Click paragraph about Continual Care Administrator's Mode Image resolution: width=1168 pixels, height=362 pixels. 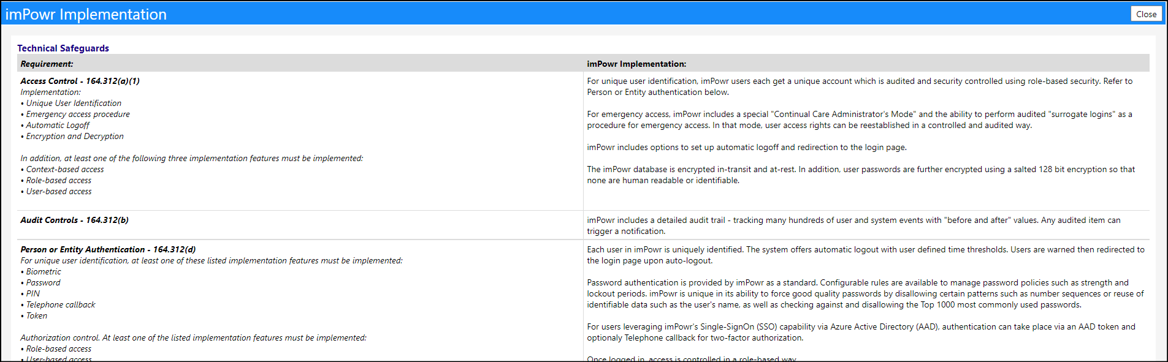coord(860,119)
